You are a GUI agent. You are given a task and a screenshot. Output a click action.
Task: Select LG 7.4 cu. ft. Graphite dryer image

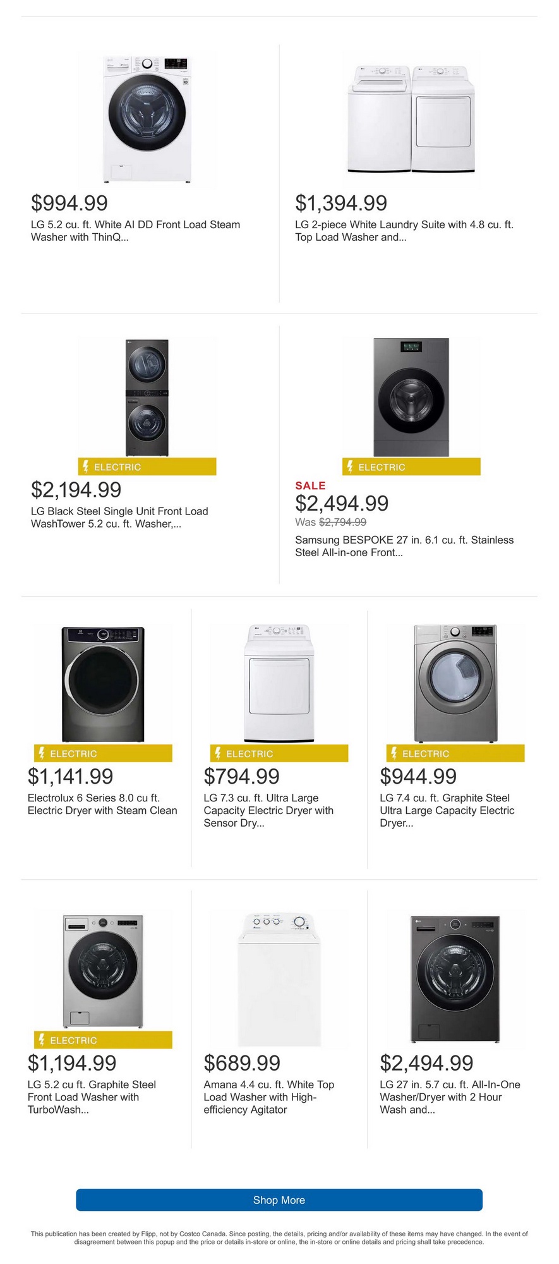(x=455, y=684)
